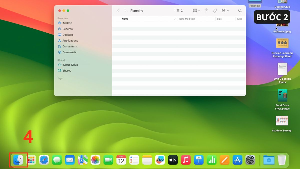Open the Photos app in Dock

click(95, 160)
